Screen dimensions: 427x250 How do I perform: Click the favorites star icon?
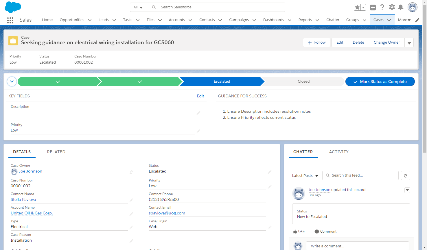[357, 7]
